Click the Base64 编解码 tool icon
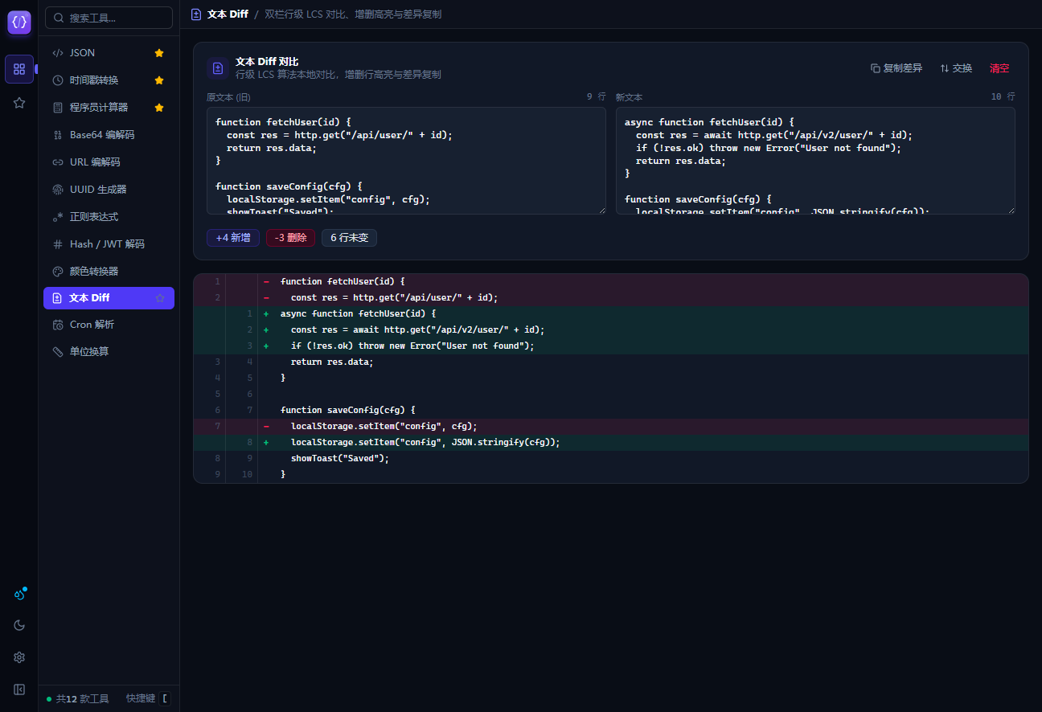 58,135
